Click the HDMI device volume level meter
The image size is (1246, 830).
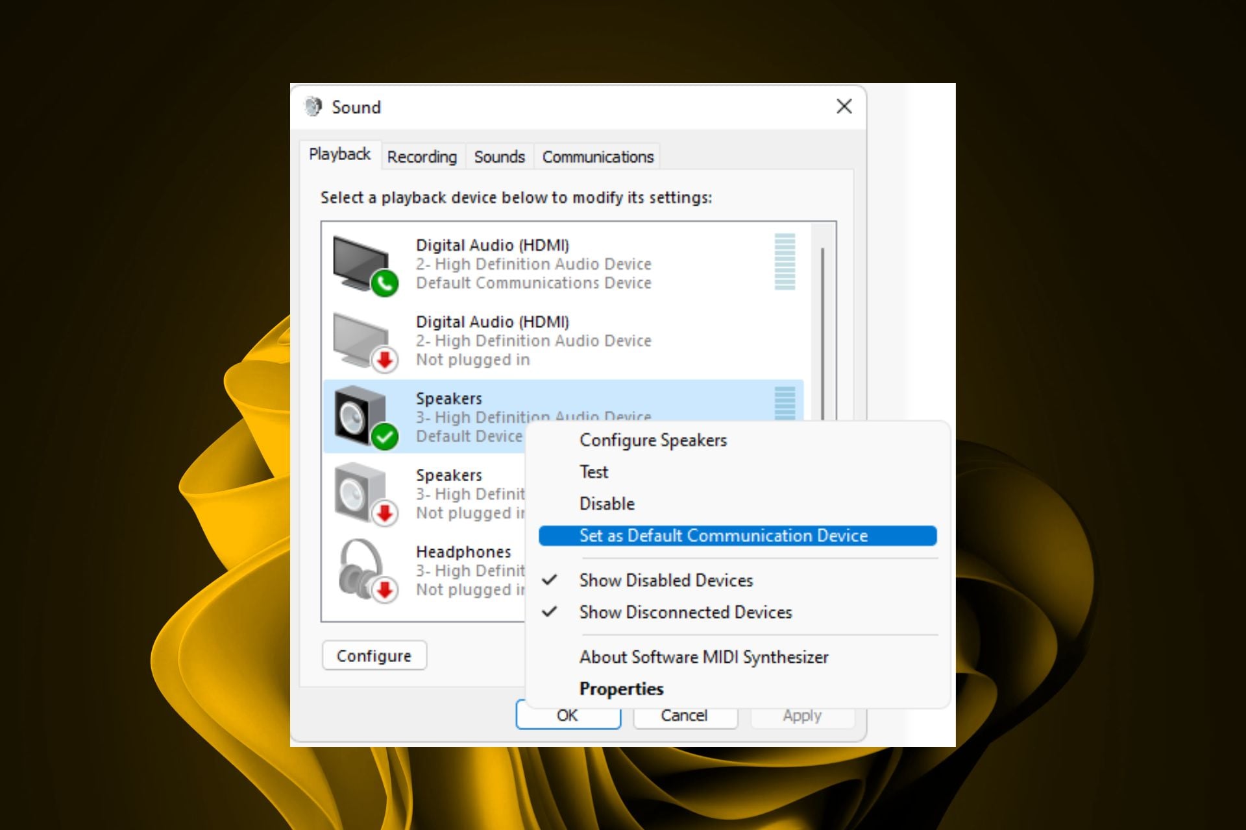(x=785, y=262)
